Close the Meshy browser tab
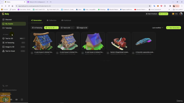The image size is (184, 103). pos(24,2)
